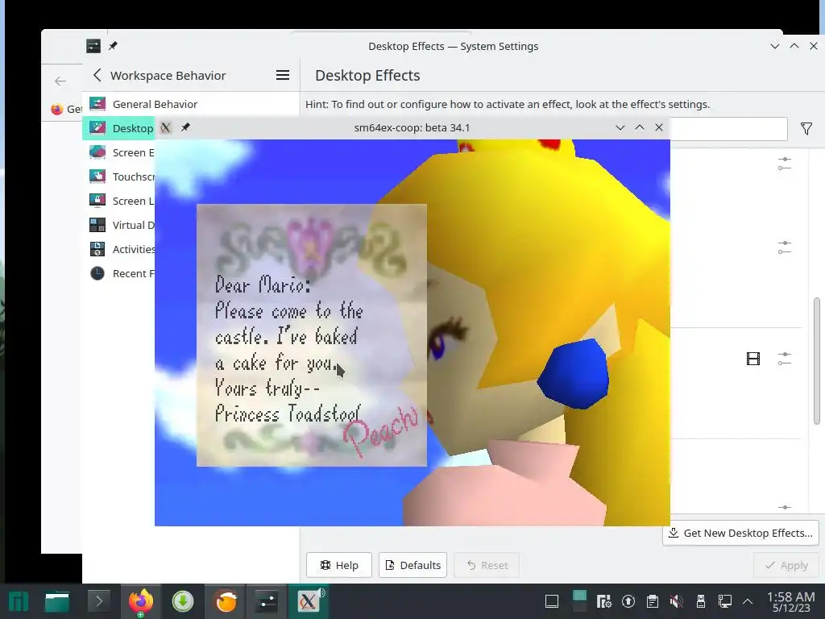Image resolution: width=825 pixels, height=619 pixels.
Task: Select the highlighted Desktop sidebar entry
Action: click(119, 128)
